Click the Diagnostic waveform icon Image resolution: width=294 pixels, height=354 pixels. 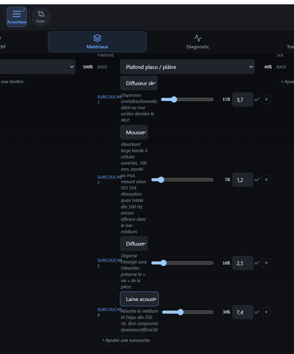click(198, 38)
